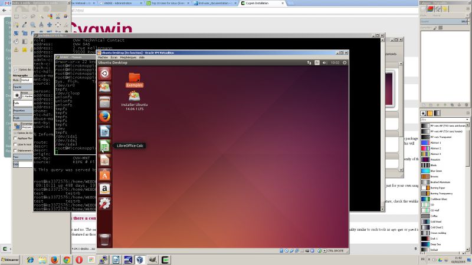The height and width of the screenshot is (265, 472).
Task: Select the 'Caribbean Blues' gradient
Action: tap(444, 199)
